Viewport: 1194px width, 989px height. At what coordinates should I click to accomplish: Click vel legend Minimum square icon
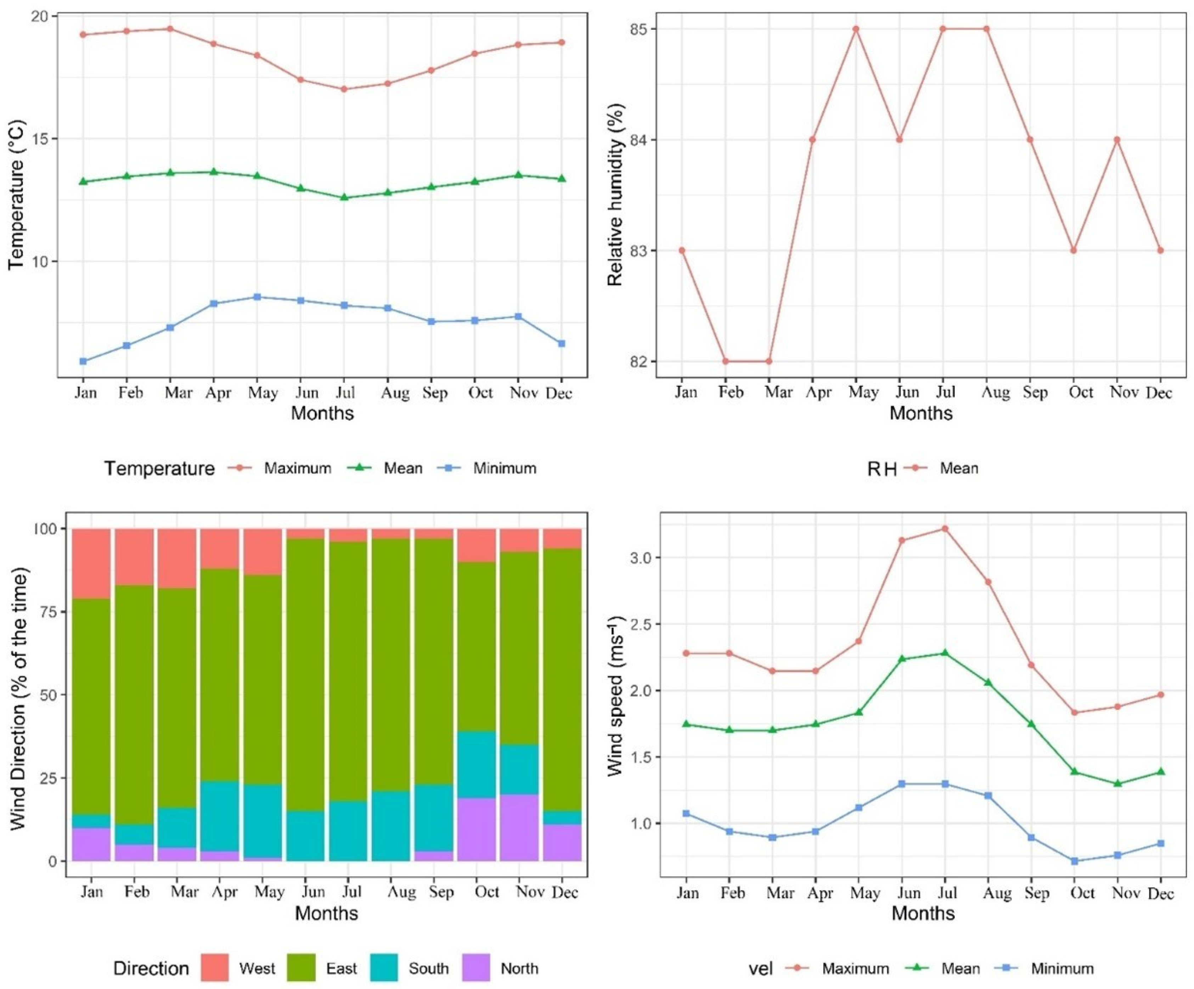pyautogui.click(x=1007, y=968)
